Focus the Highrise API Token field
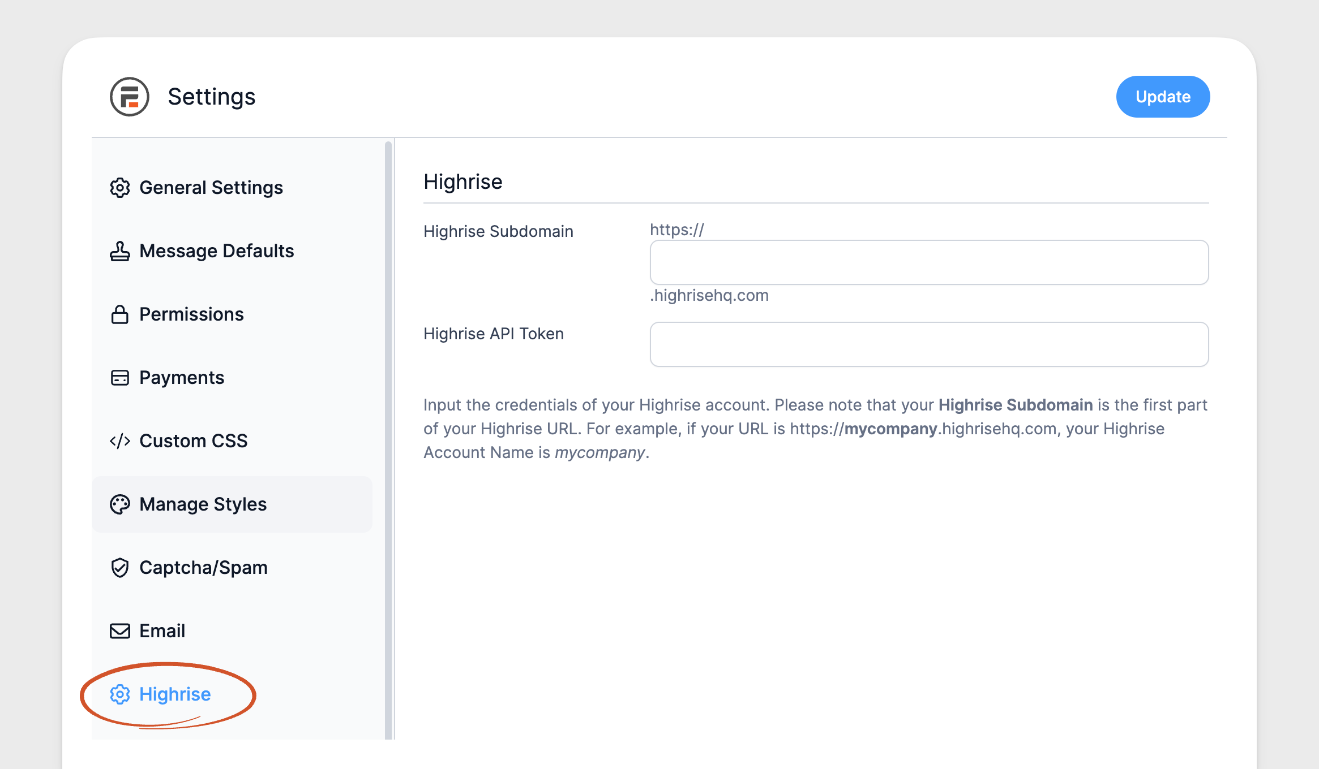 [x=929, y=344]
